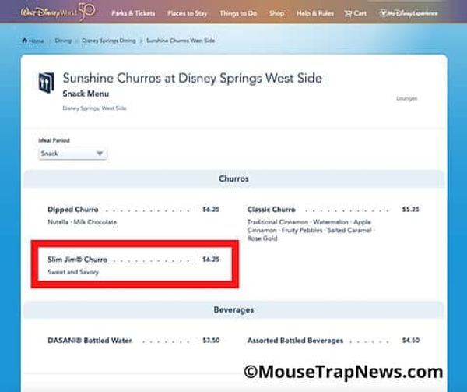Viewport: 467px width, 392px height.
Task: Open My Disney Experience
Action: tap(409, 13)
